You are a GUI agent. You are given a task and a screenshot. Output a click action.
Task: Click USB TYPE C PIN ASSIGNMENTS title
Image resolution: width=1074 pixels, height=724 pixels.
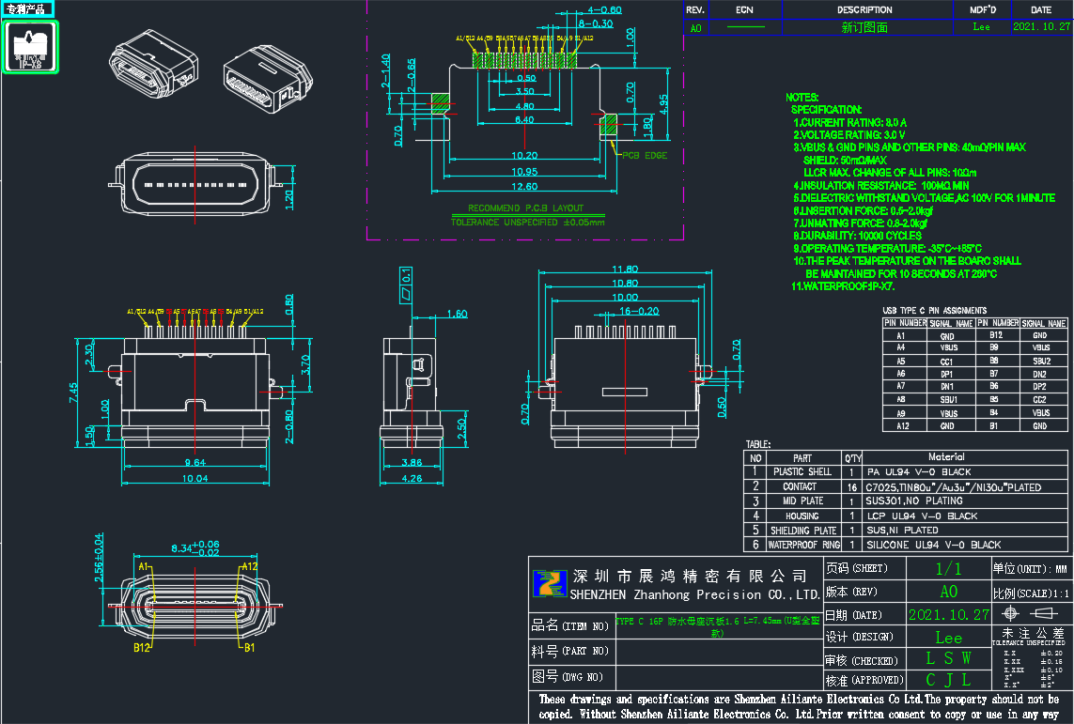[x=934, y=310]
